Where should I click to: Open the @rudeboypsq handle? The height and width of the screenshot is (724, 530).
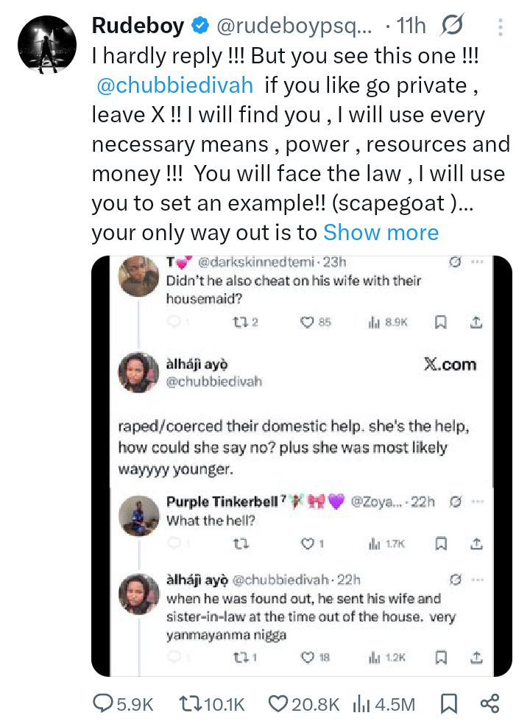294,27
